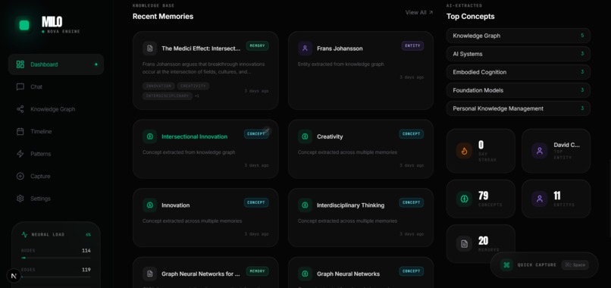The width and height of the screenshot is (611, 288).
Task: Open the Capture page from sidebar
Action: pos(56,176)
